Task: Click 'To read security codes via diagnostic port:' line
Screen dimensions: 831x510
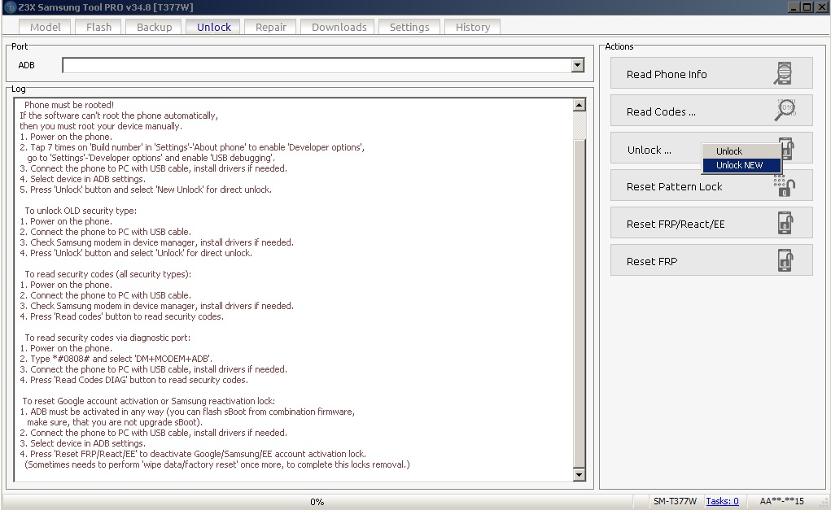Action: click(x=107, y=338)
